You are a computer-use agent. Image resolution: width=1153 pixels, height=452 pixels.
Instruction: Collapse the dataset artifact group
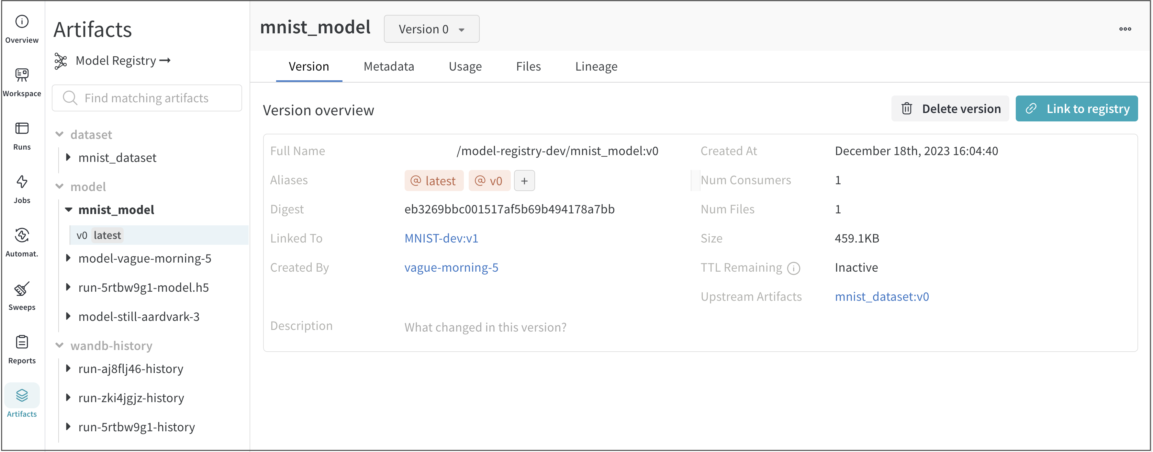(59, 134)
